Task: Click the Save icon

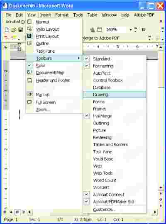Action: pyautogui.click(x=21, y=29)
